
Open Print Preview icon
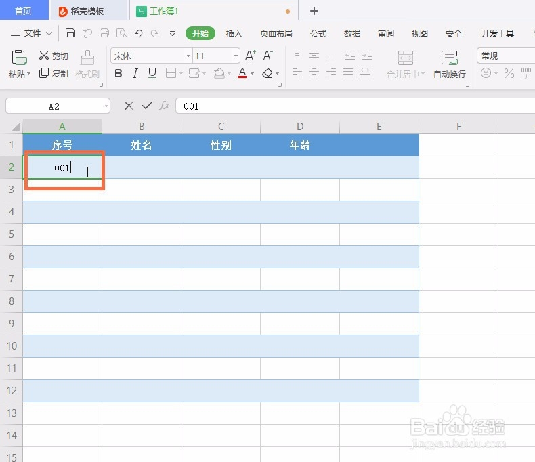(x=121, y=33)
